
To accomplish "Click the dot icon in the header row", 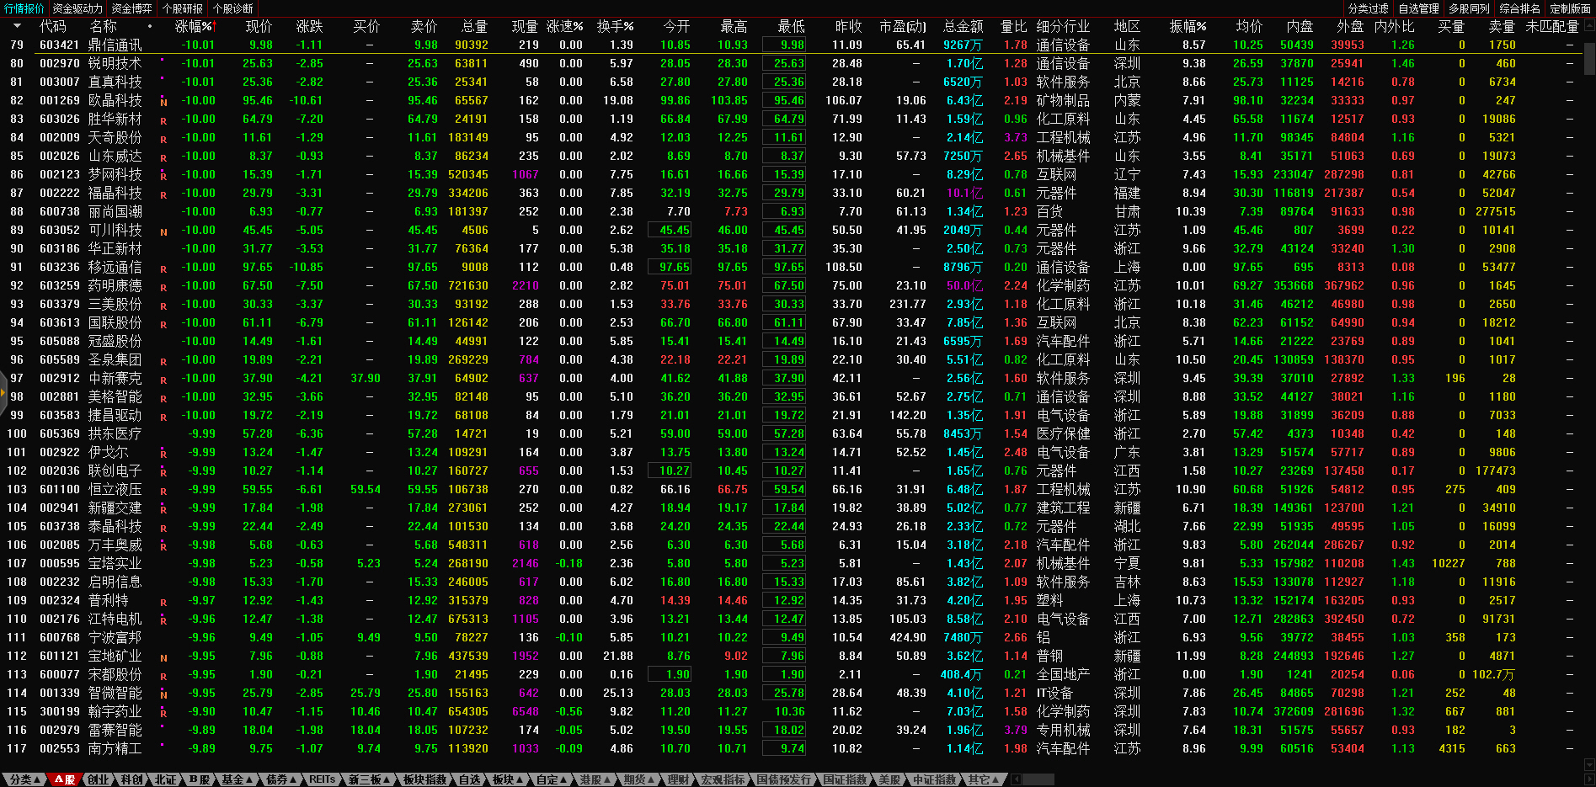I will click(150, 26).
